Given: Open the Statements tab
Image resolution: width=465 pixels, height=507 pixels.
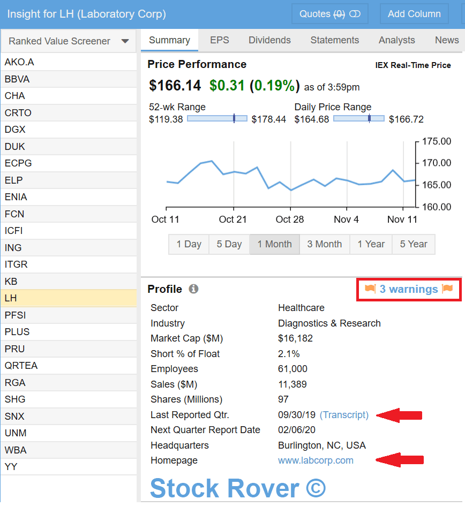Looking at the screenshot, I should (334, 40).
